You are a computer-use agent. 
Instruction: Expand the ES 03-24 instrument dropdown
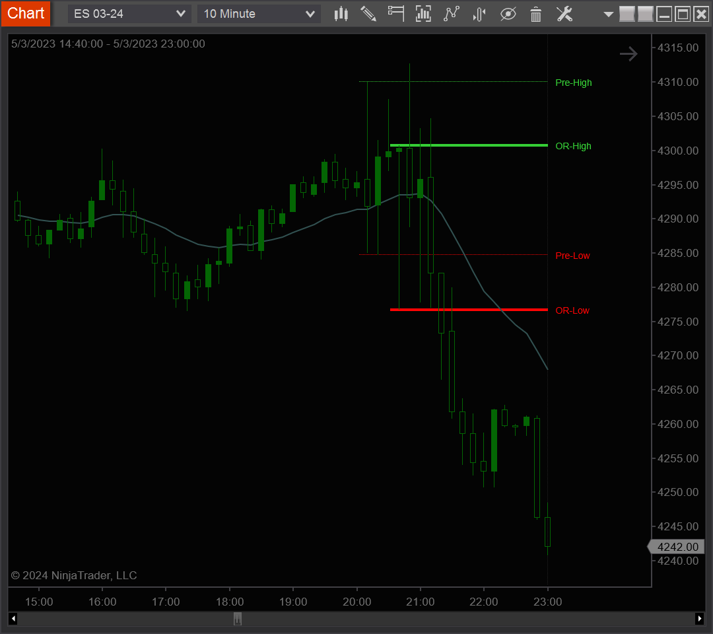(129, 14)
